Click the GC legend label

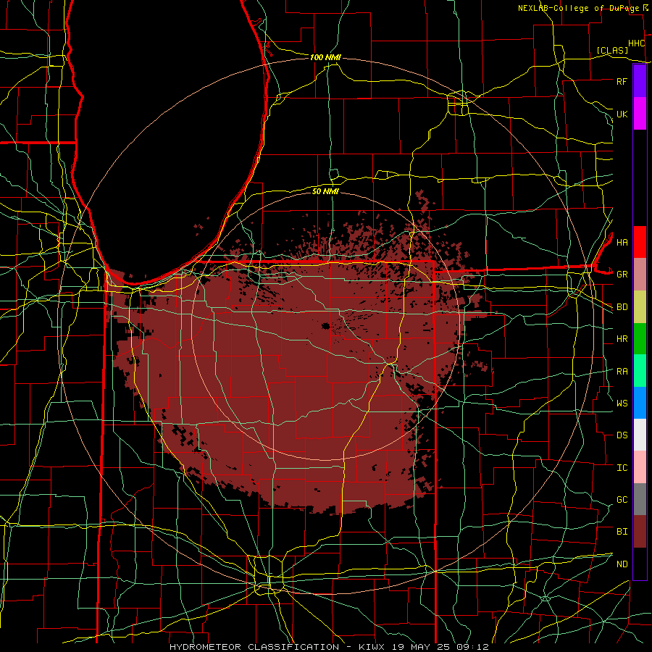click(622, 499)
